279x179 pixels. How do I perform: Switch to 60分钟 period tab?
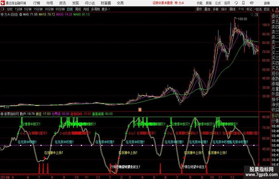[60, 9]
